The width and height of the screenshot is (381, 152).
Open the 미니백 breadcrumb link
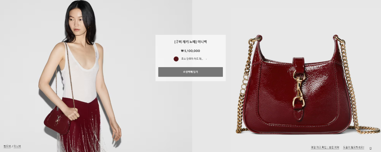[17, 146]
